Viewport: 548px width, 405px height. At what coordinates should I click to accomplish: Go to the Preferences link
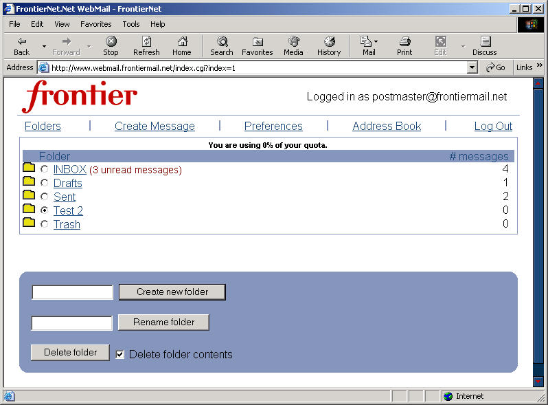273,126
